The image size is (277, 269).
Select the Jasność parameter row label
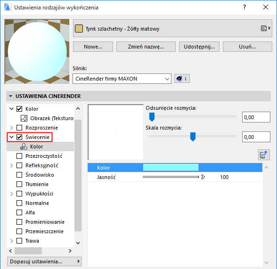coord(106,177)
